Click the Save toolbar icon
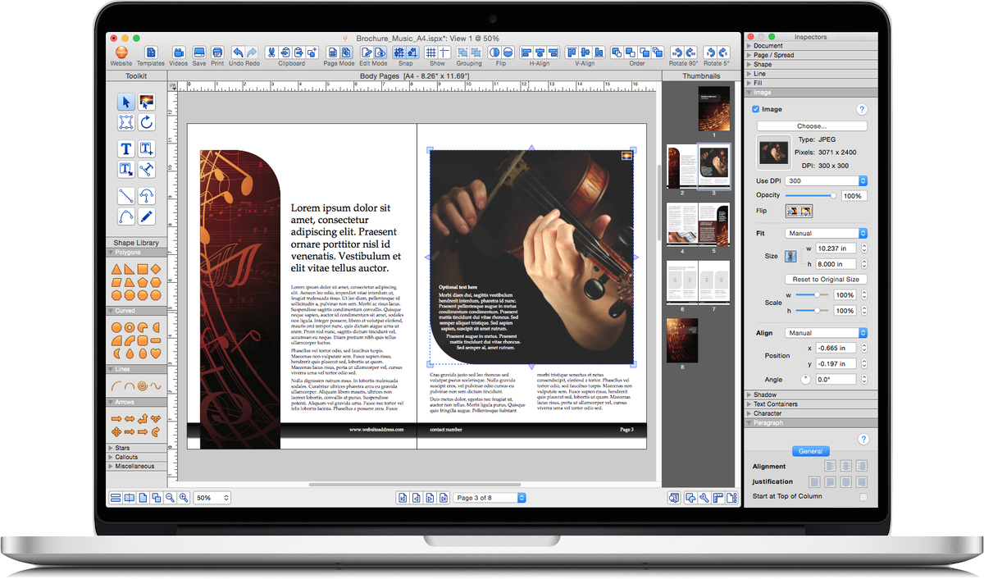 [199, 53]
